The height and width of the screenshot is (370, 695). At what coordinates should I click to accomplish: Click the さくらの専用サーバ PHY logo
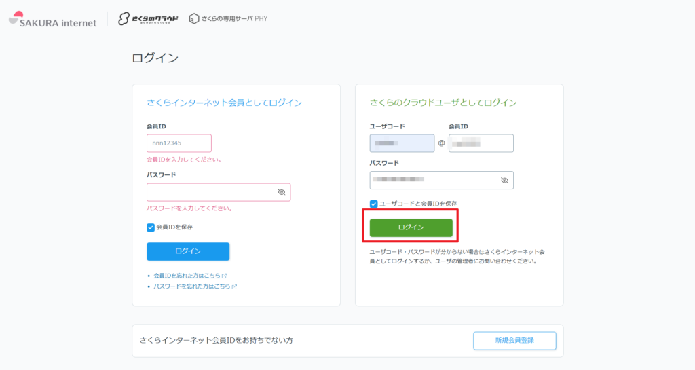point(228,19)
